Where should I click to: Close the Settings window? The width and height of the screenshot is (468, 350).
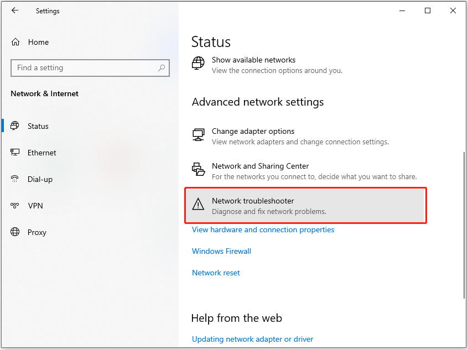tap(453, 11)
